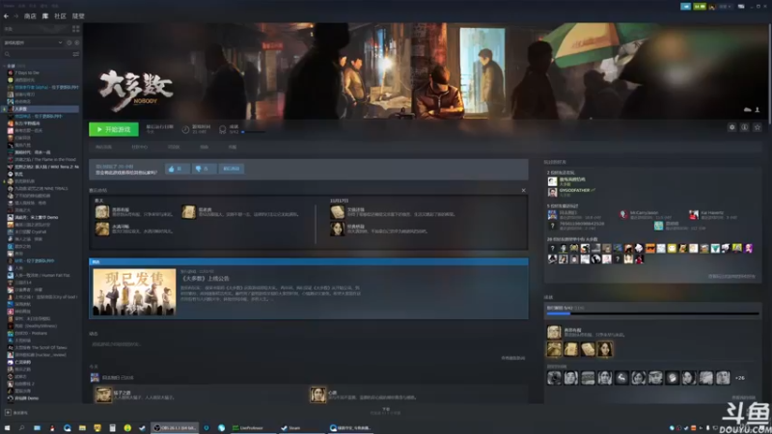Collapse the 全部 games list section

point(5,66)
